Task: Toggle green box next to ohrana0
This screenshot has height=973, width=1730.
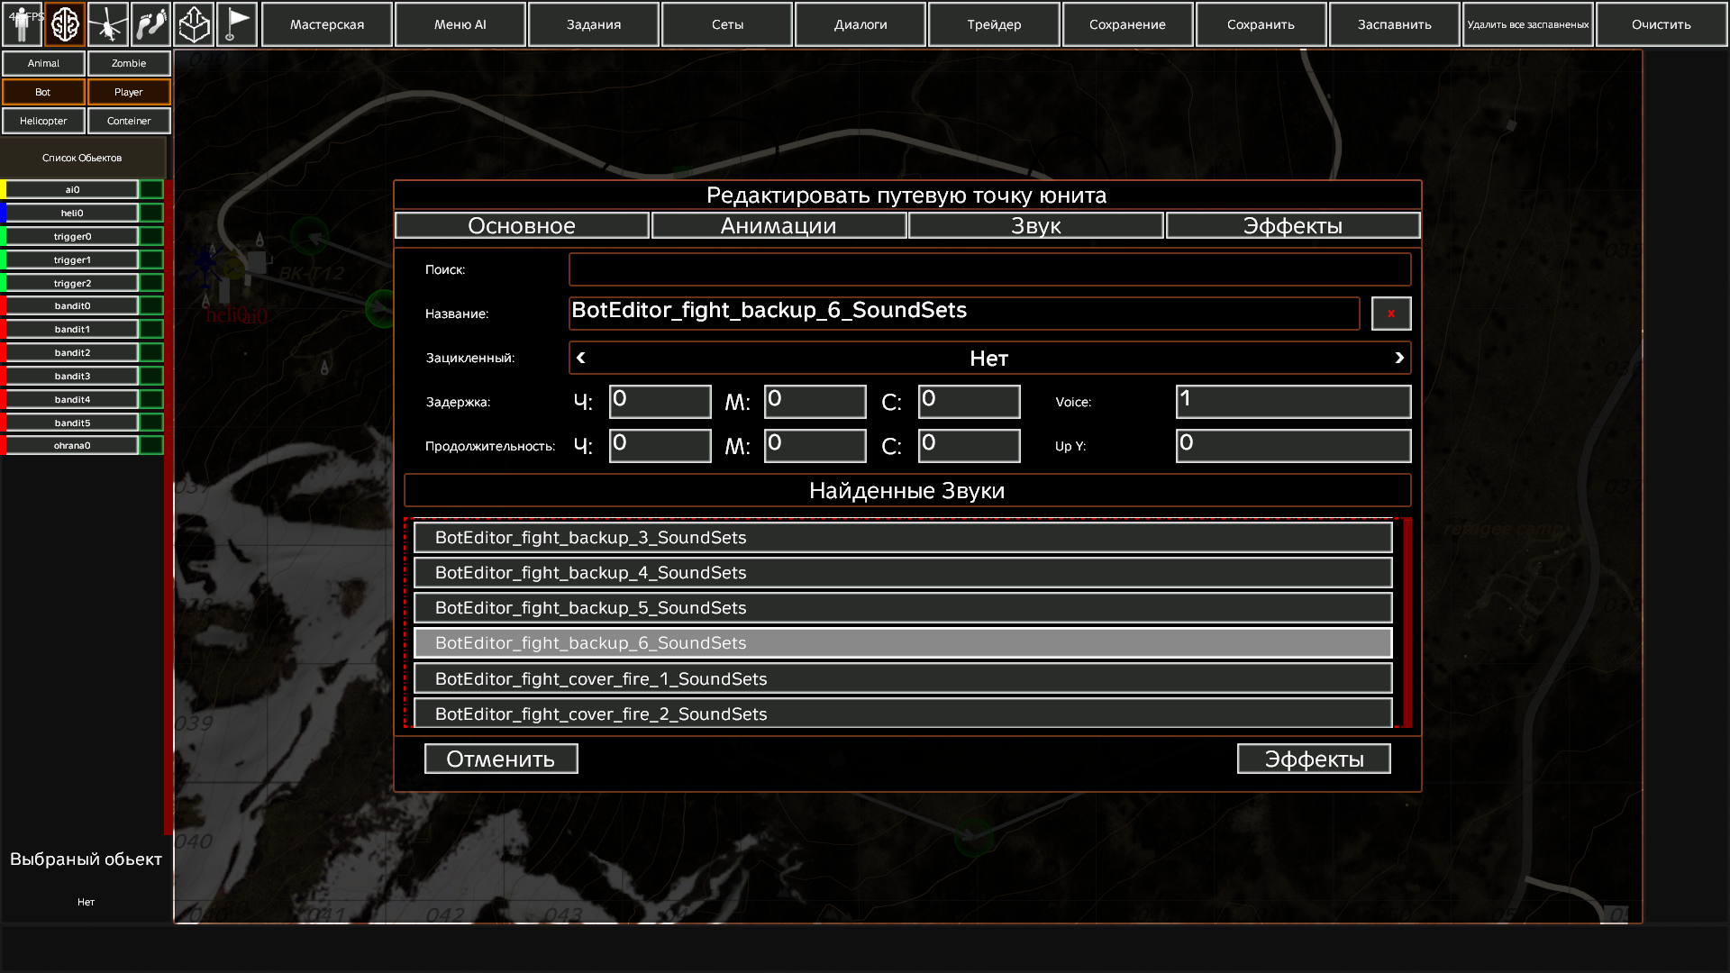Action: [x=151, y=446]
